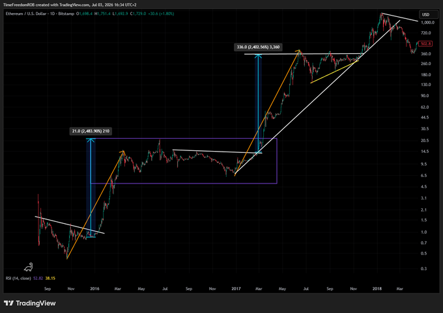Image resolution: width=443 pixels, height=313 pixels.
Task: Click the measure label 21.0 (2,483.90%) 210
Action: coord(91,131)
